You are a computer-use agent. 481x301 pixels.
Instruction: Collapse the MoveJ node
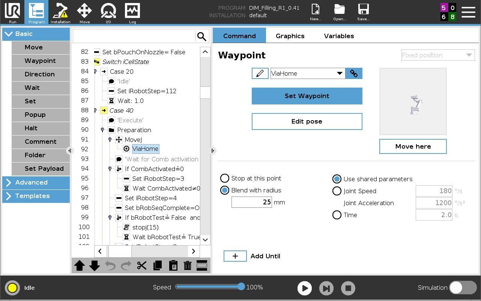pyautogui.click(x=110, y=140)
